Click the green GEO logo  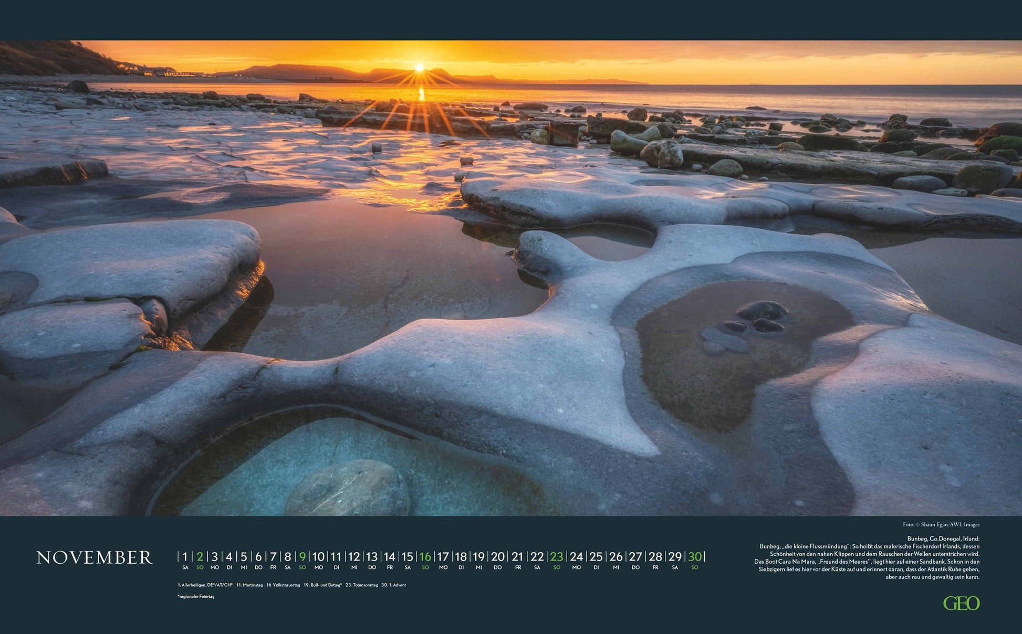(961, 603)
